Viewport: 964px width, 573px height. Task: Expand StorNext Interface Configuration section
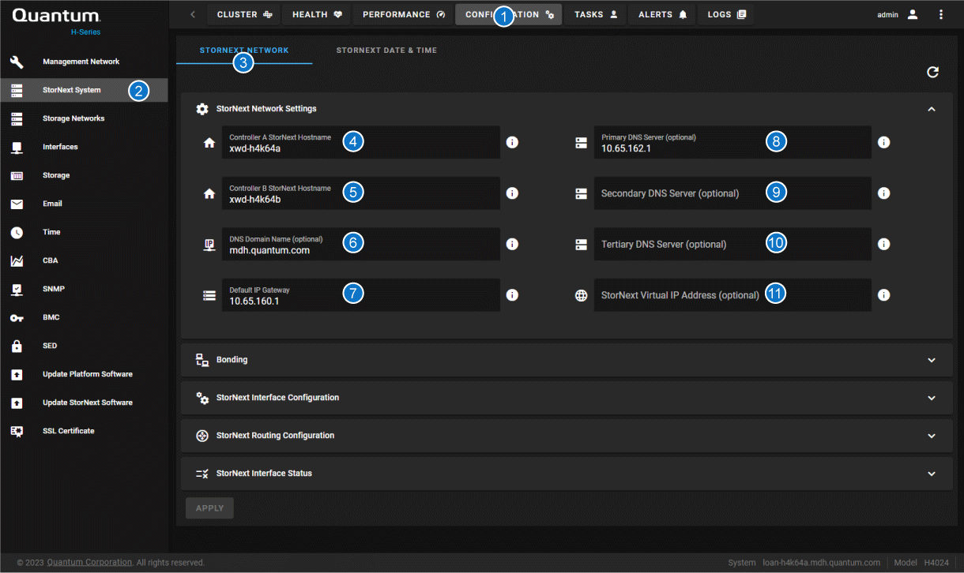[932, 398]
